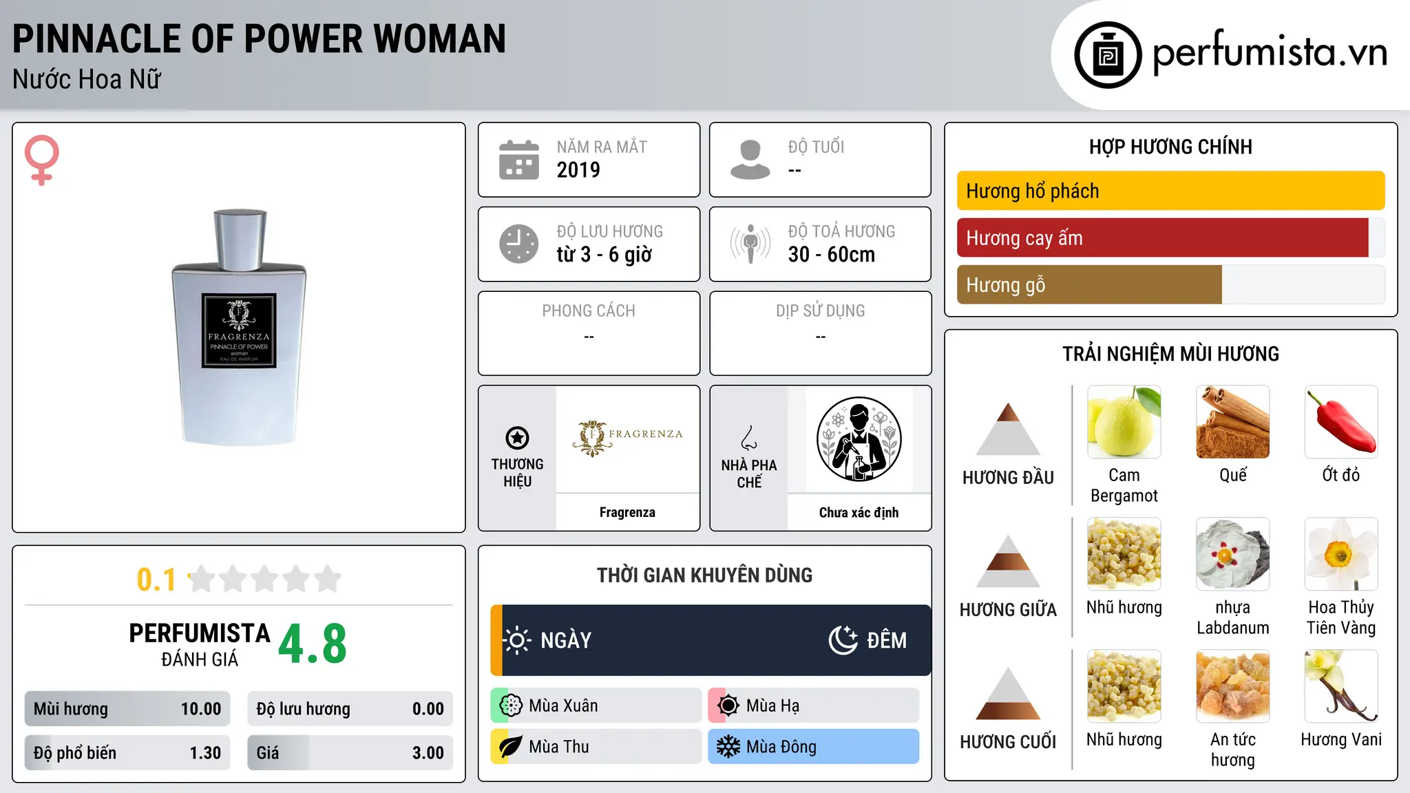The height and width of the screenshot is (793, 1410).
Task: Select the Hương gỗ accord bar
Action: coord(1171,284)
